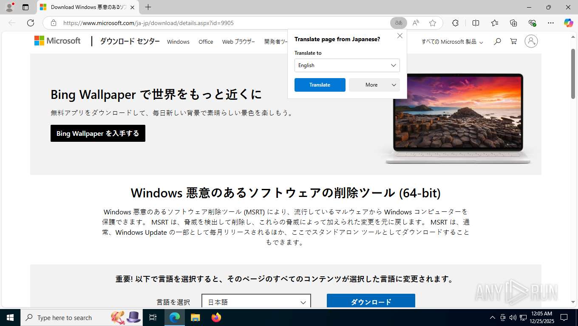
Task: Open Copilot sidebar icon
Action: [x=569, y=23]
